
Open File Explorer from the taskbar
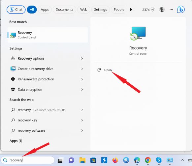click(82, 160)
